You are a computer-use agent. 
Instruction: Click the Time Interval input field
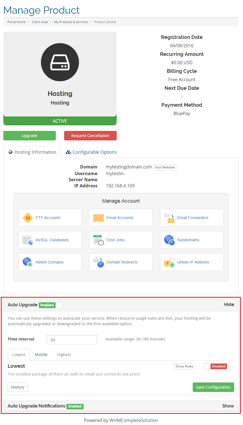[72, 340]
